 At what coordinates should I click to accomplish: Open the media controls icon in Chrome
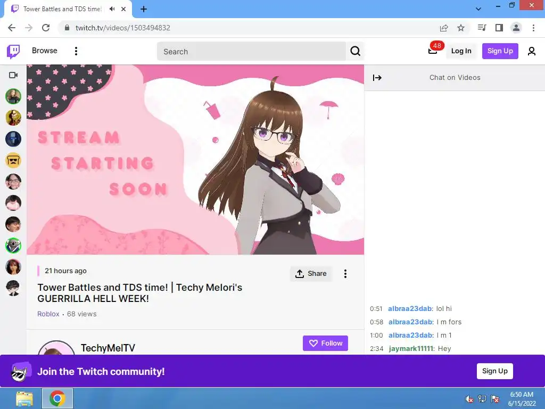[x=482, y=28]
